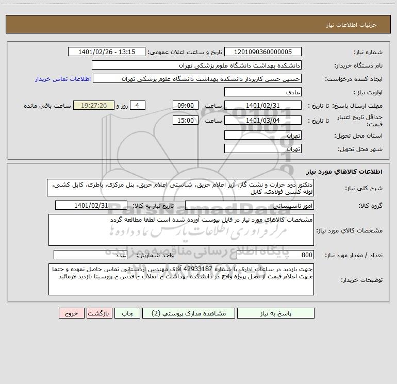Click the جزئیات اطلاعات نیاز header title
Image resolution: width=397 pixels, height=384 pixels.
click(352, 25)
